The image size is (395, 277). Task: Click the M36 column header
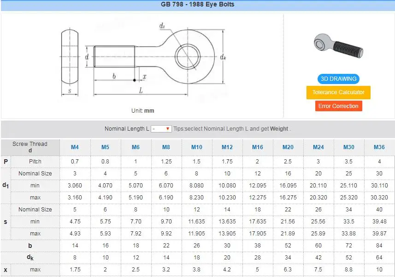[379, 147]
